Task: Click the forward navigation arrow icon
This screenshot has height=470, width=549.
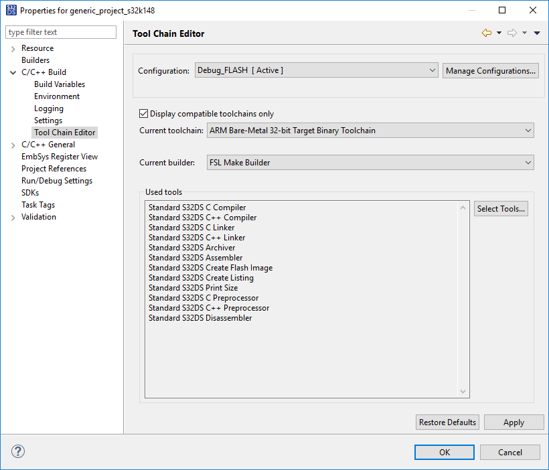Action: coord(512,33)
